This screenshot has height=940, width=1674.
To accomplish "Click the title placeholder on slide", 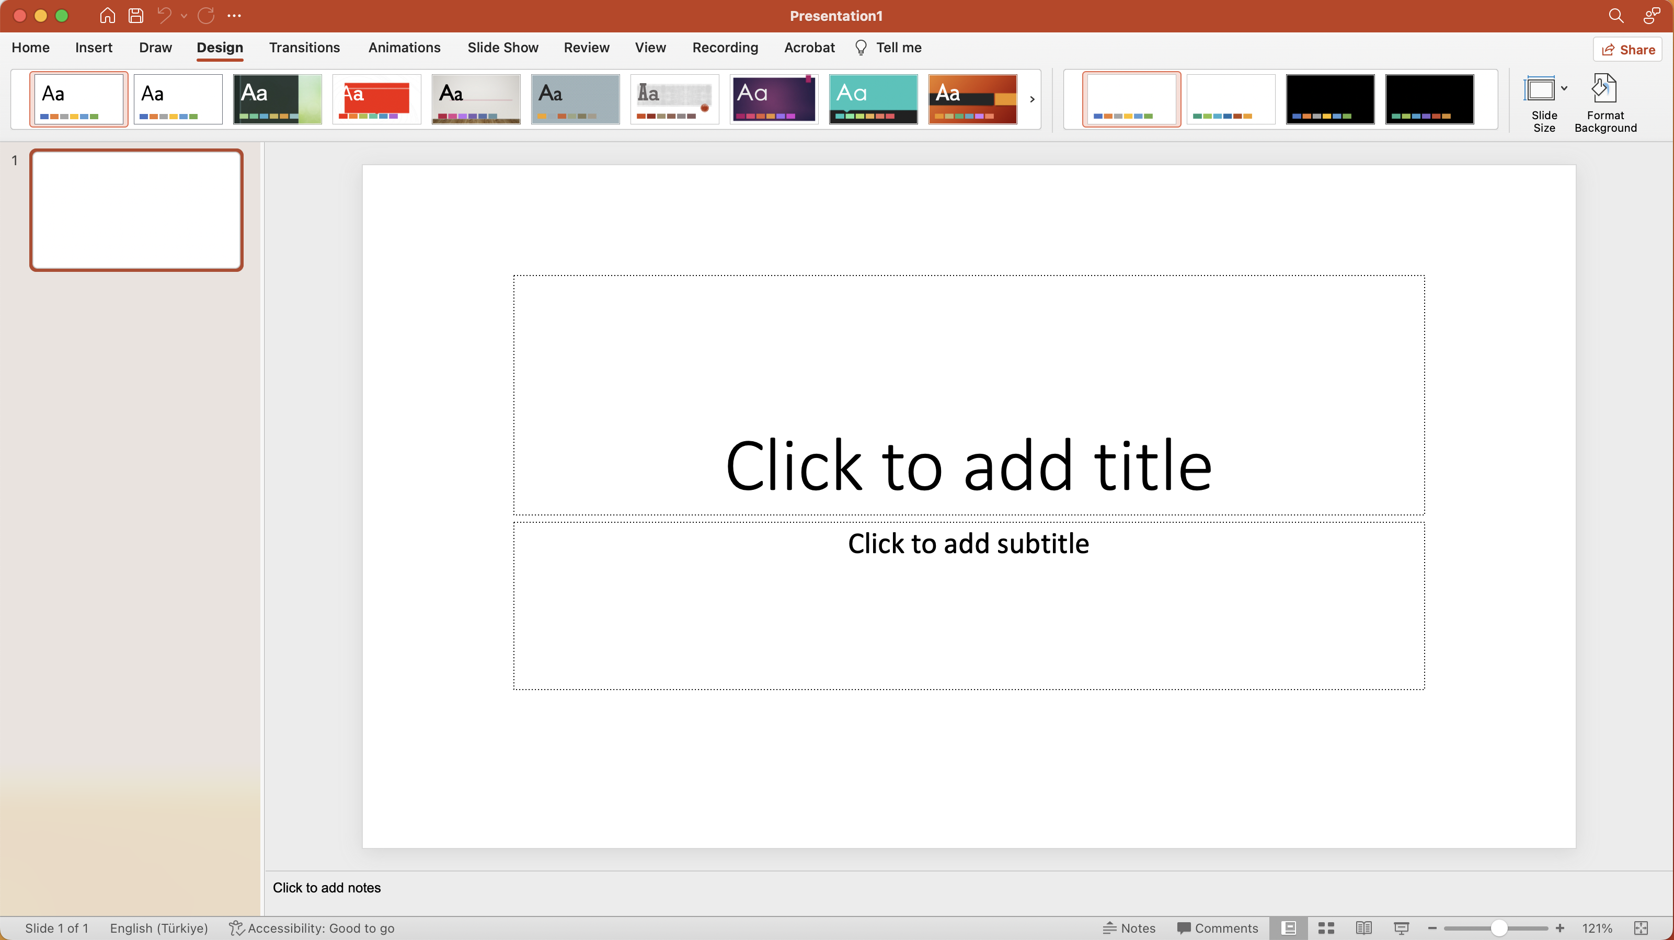I will tap(968, 395).
